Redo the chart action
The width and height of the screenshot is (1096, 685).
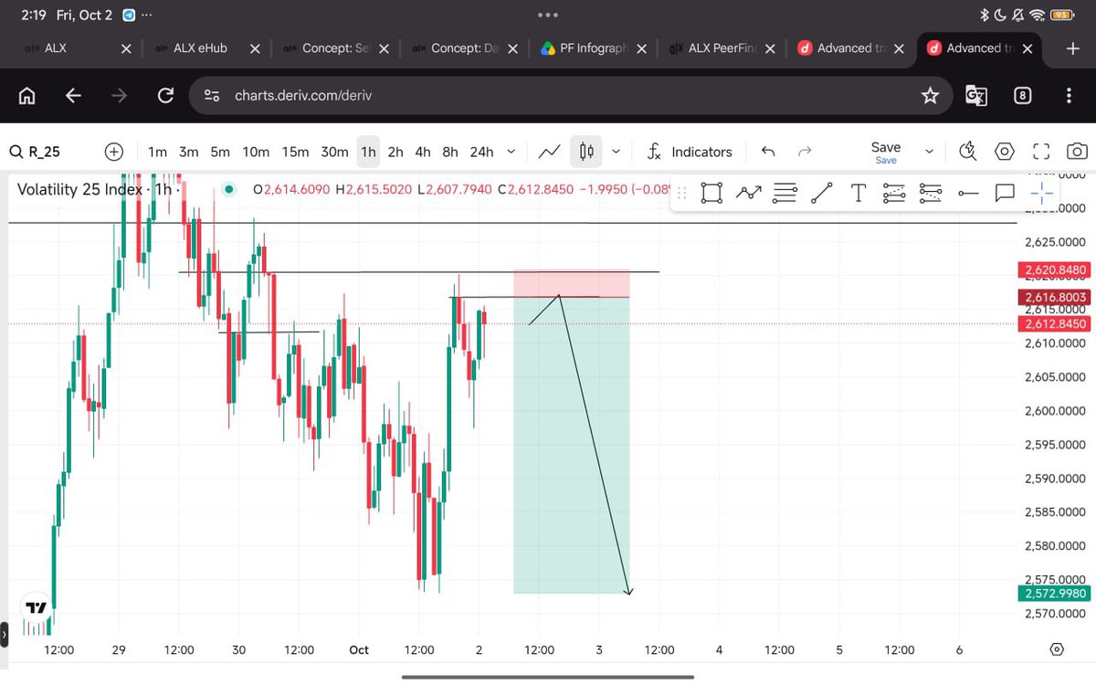click(x=805, y=152)
